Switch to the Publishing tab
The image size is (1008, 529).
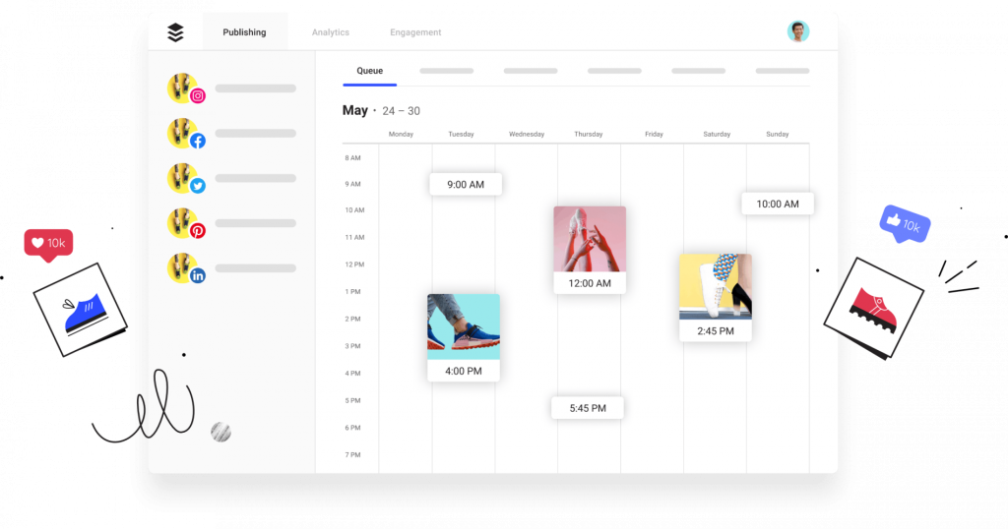pos(244,32)
